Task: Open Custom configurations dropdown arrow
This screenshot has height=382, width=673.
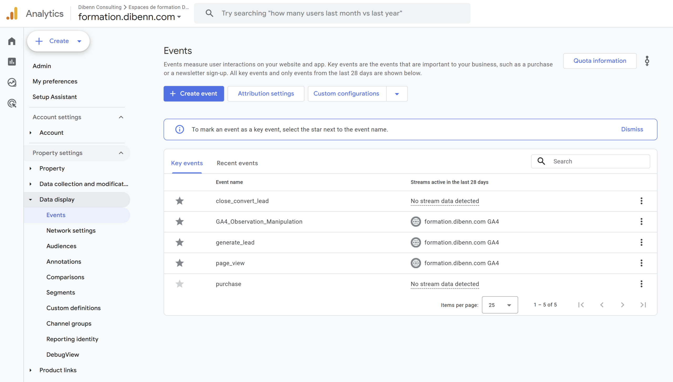Action: point(397,94)
